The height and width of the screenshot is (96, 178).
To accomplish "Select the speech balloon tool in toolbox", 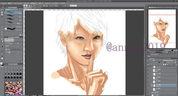I will pos(2,59).
